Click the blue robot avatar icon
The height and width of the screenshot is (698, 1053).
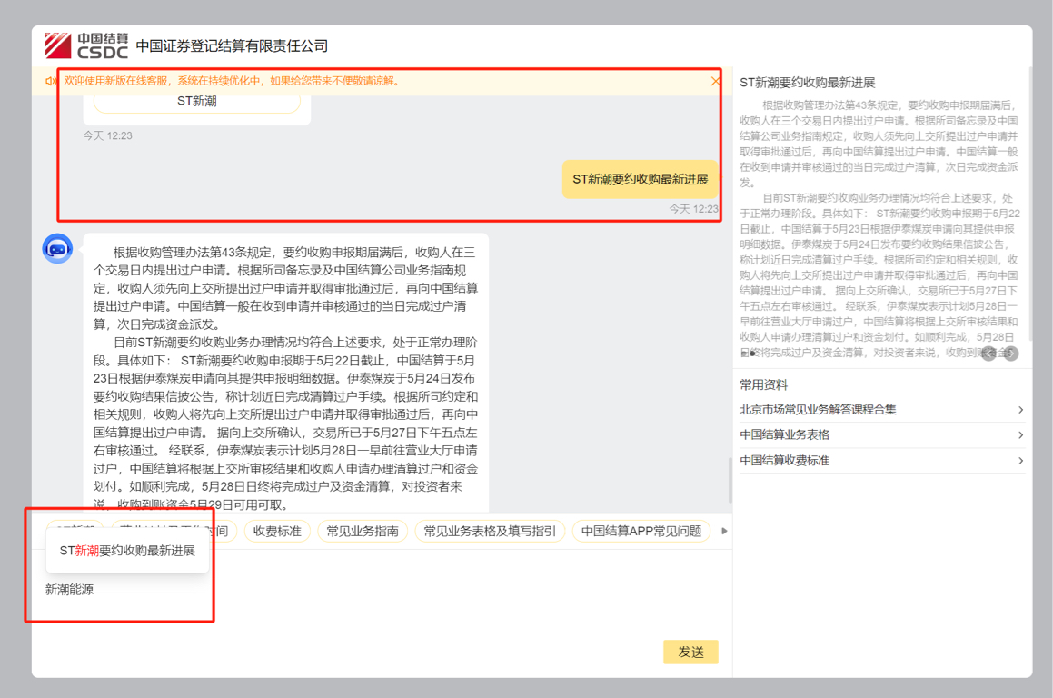(x=58, y=248)
